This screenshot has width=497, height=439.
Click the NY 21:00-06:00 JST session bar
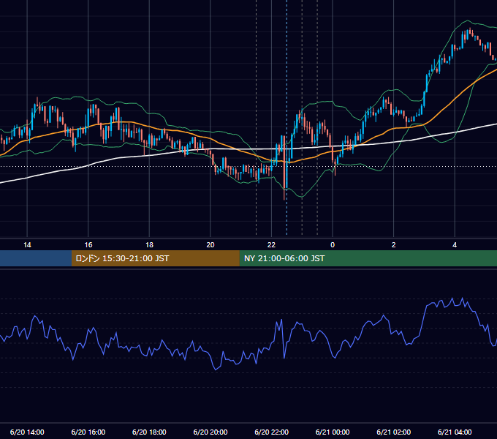[368, 258]
